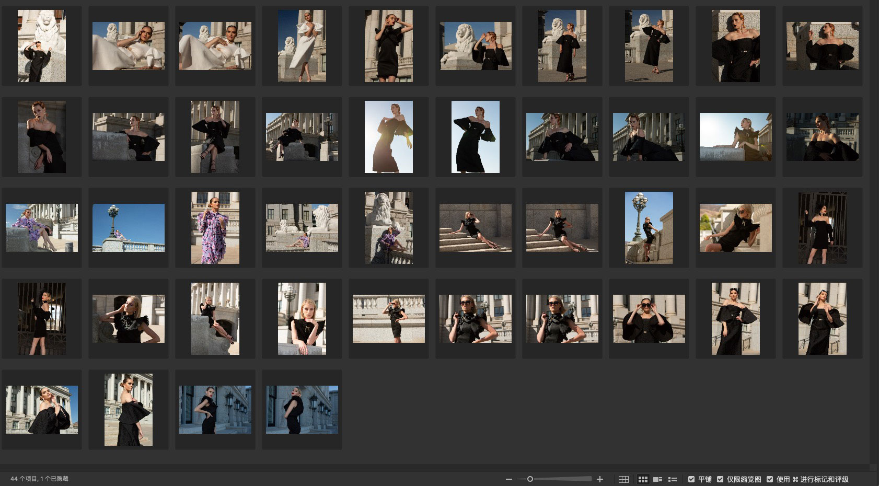Image resolution: width=879 pixels, height=486 pixels.
Task: Select top-right thumbnail in first row
Action: tap(823, 46)
